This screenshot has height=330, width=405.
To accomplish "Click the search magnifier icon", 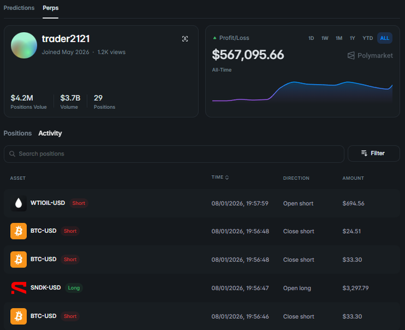I will coord(12,154).
